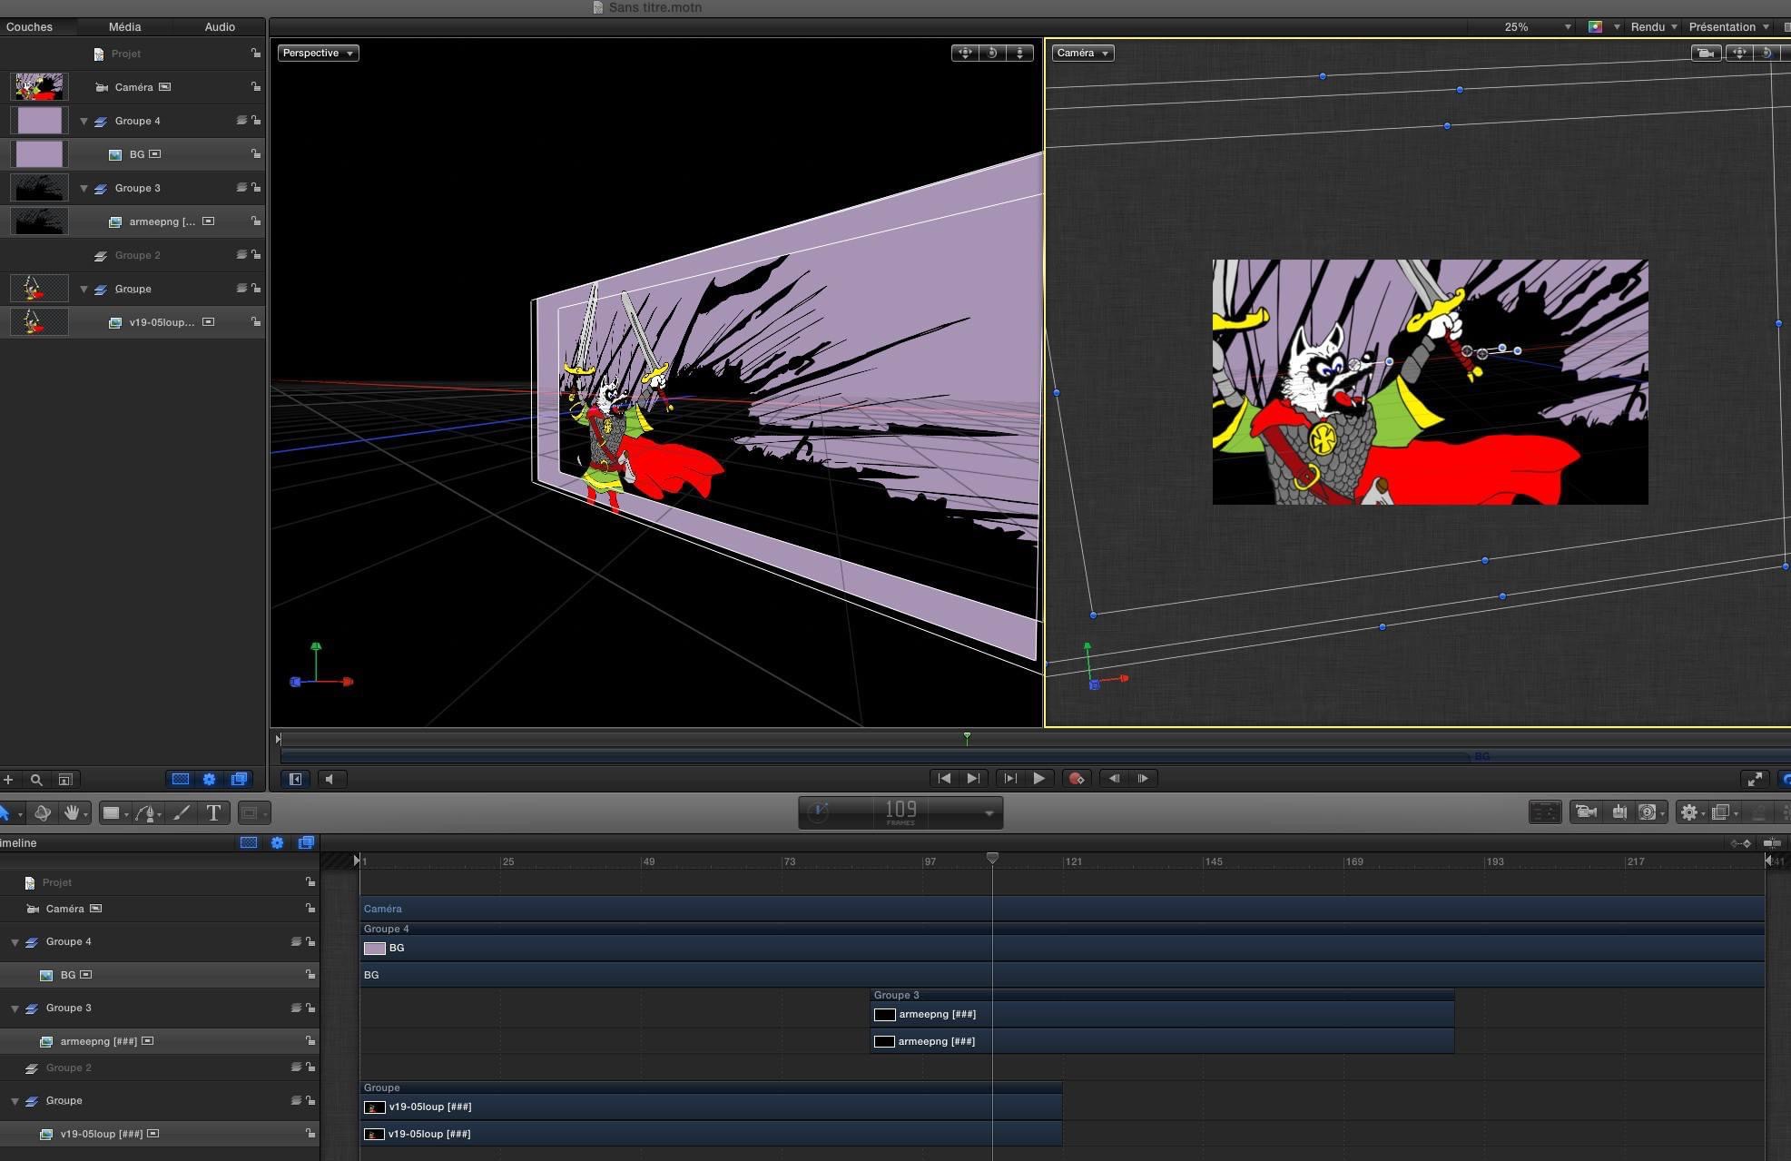Click the record animation button
1791x1161 pixels.
[x=1077, y=778]
